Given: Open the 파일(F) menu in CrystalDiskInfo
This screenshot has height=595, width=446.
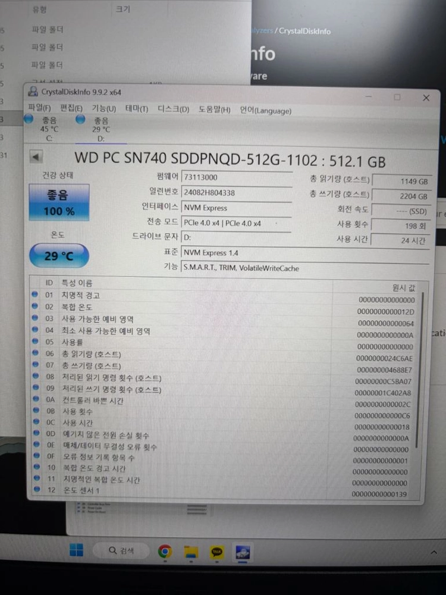Looking at the screenshot, I should [39, 108].
